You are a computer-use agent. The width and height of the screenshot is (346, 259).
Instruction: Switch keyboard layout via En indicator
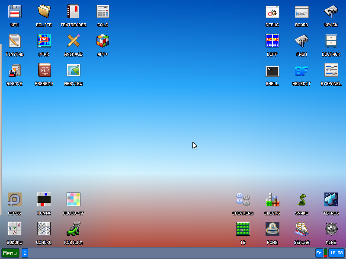point(319,253)
